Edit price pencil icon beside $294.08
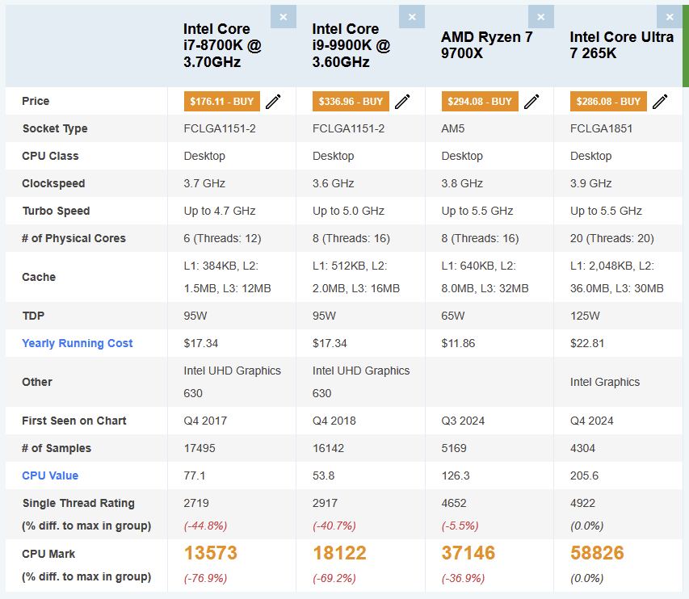This screenshot has width=689, height=599. [x=531, y=102]
